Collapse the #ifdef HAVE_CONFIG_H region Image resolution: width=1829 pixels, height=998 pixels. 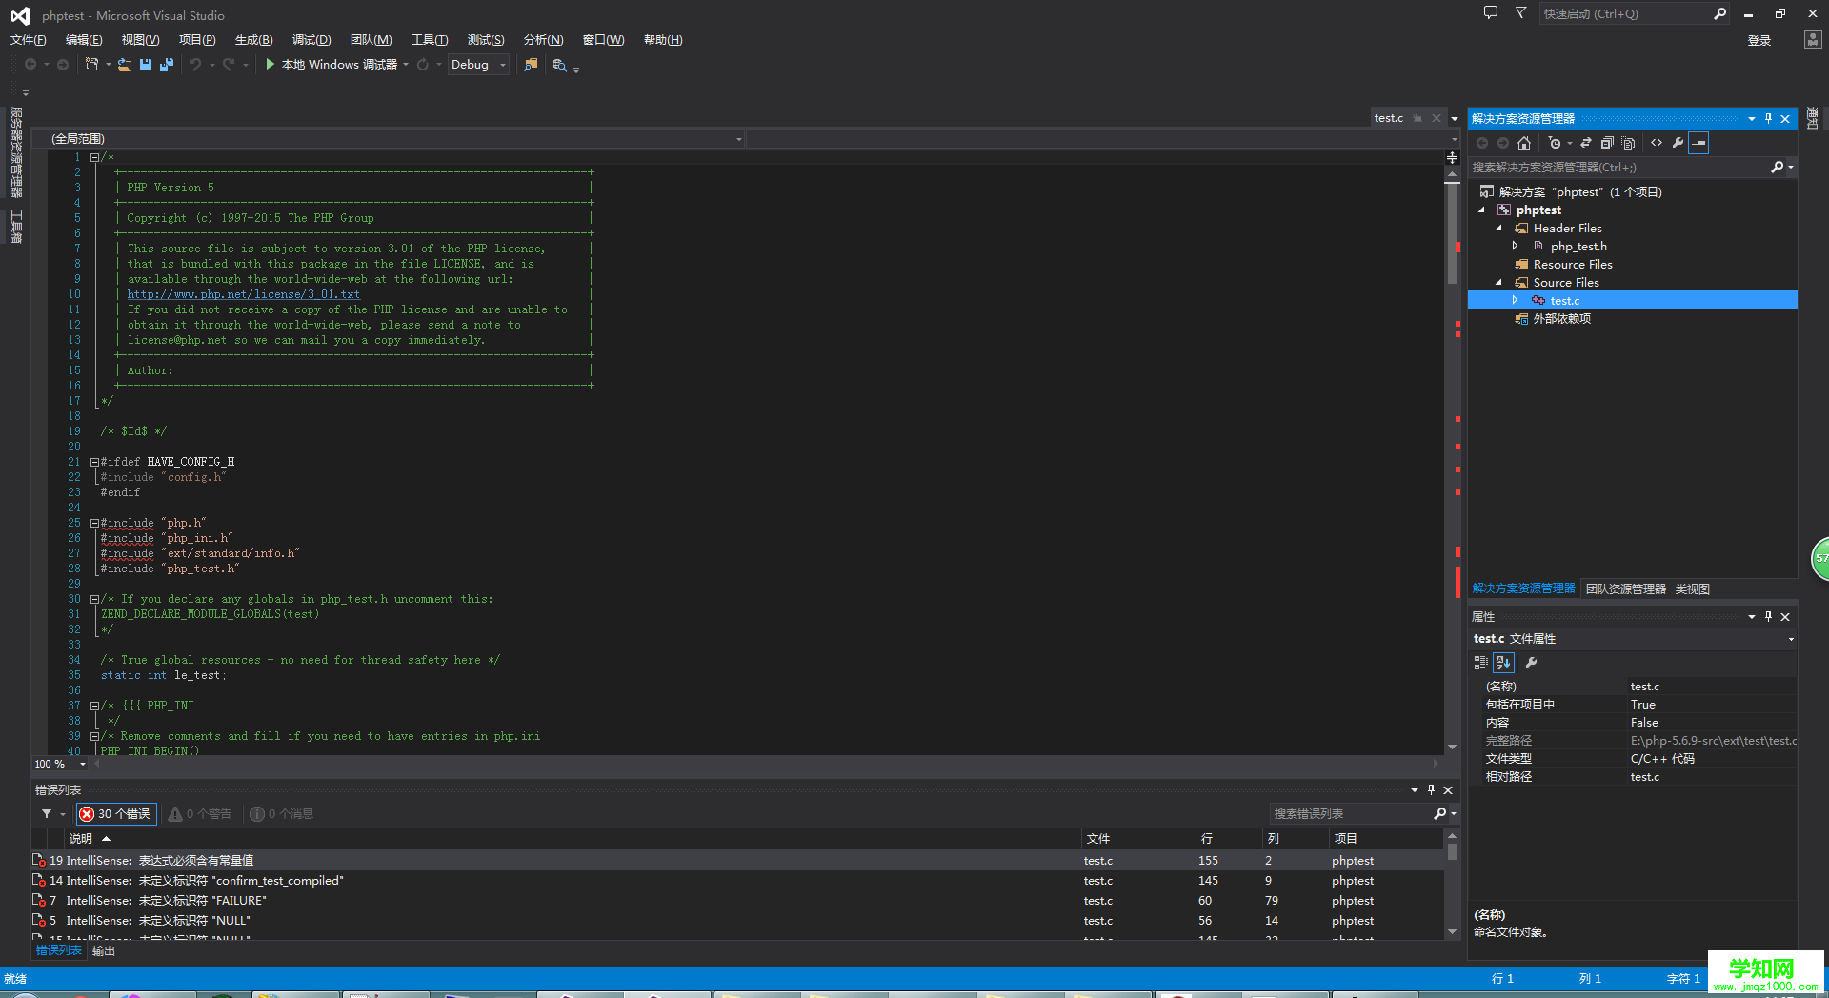pos(94,463)
